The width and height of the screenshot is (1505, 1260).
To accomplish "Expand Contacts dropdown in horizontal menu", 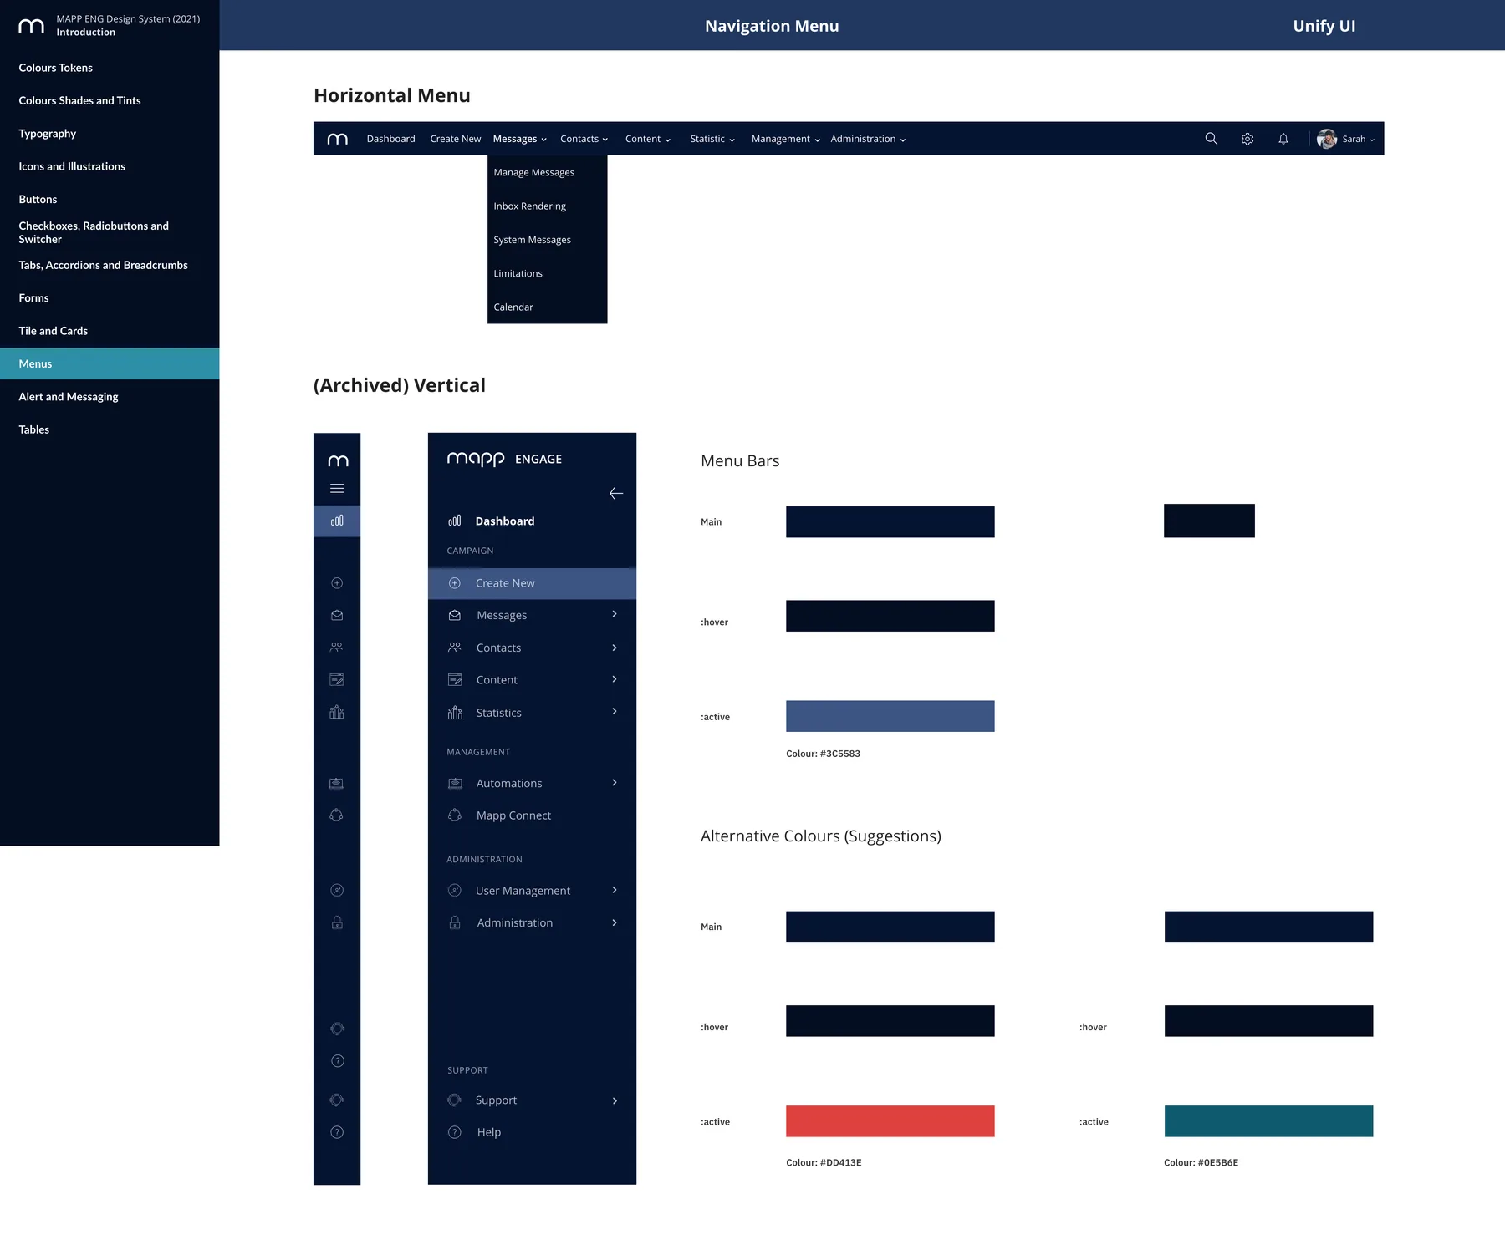I will (x=584, y=139).
